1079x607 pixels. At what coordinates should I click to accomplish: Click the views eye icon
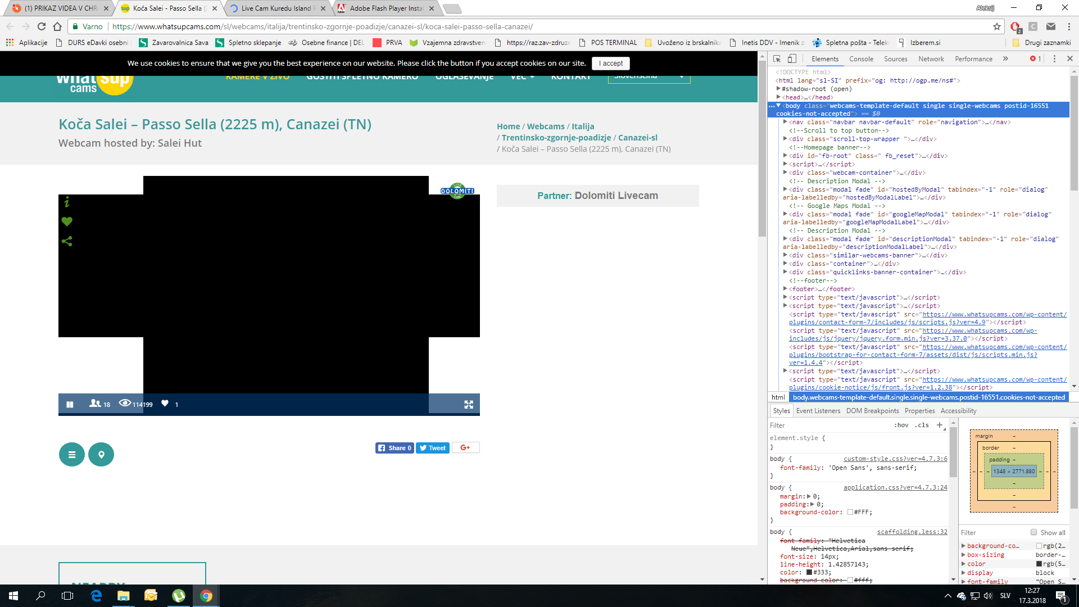[125, 403]
